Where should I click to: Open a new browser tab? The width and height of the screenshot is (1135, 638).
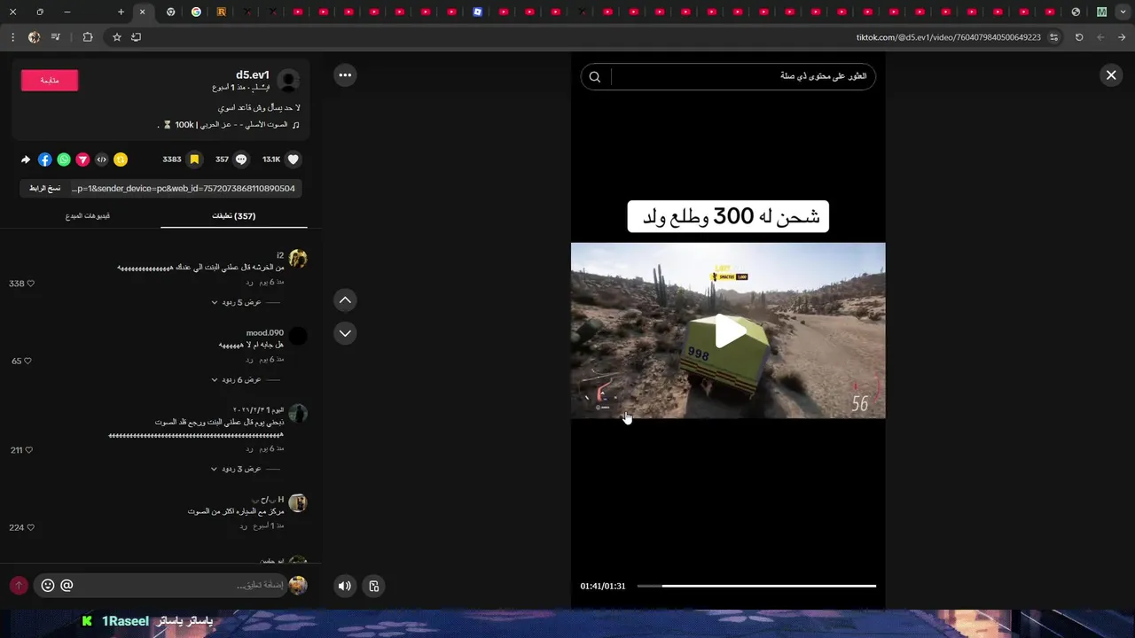point(121,12)
